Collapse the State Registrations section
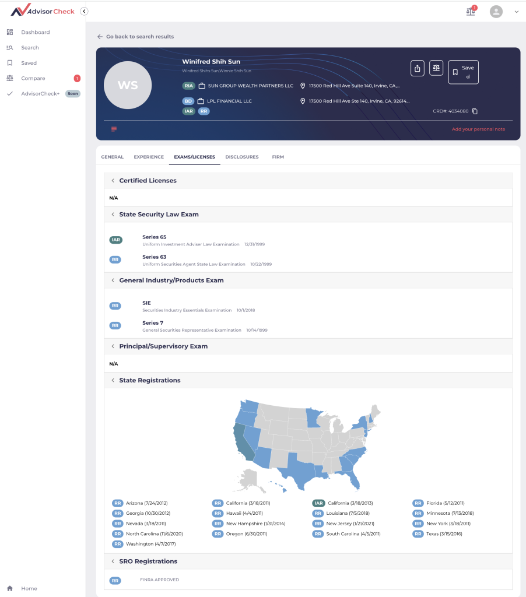Image resolution: width=526 pixels, height=597 pixels. pos(113,380)
